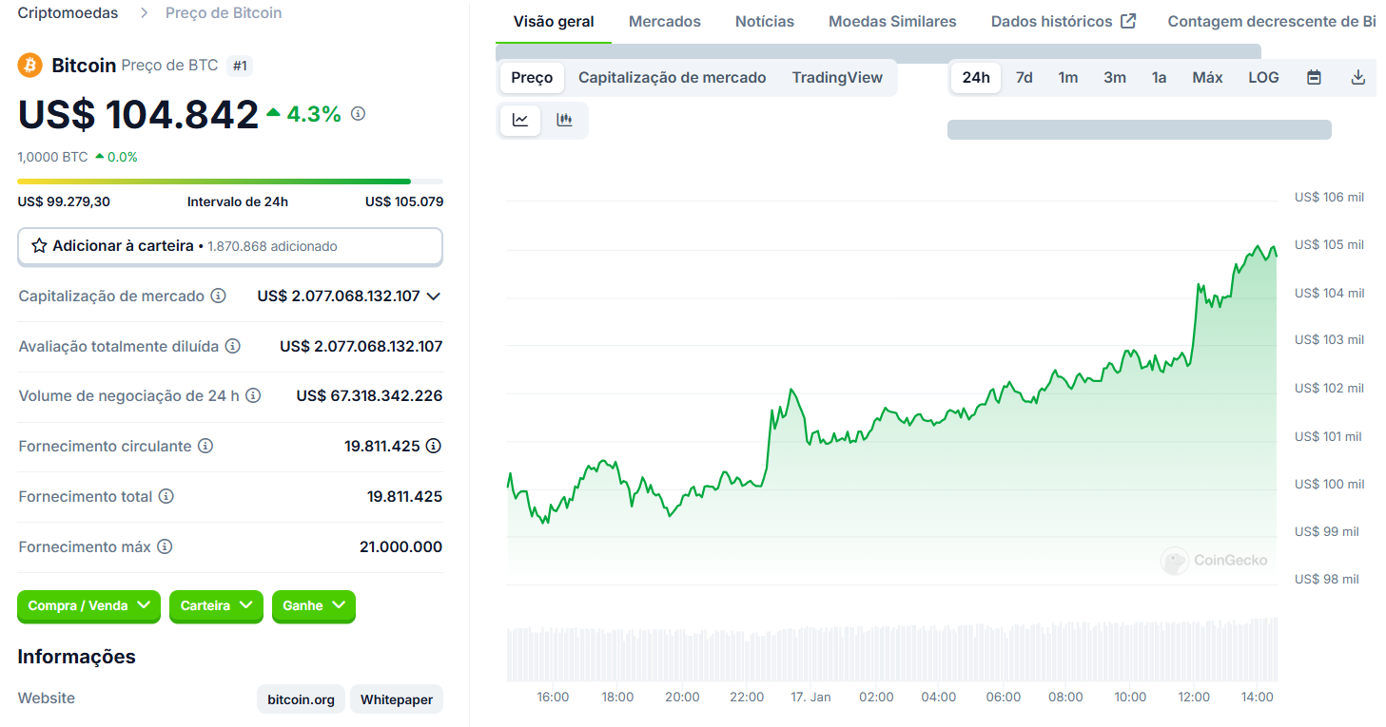This screenshot has height=727, width=1386.
Task: Open the calendar date range picker
Action: pyautogui.click(x=1314, y=78)
